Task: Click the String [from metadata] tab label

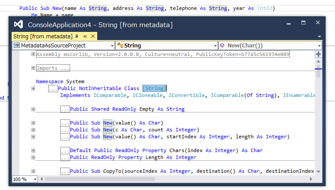Action: click(43, 36)
